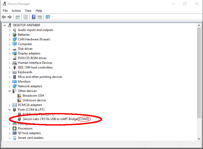203x149 pixels.
Task: Select IEEE 1394 host controllers label
Action: click(x=35, y=67)
